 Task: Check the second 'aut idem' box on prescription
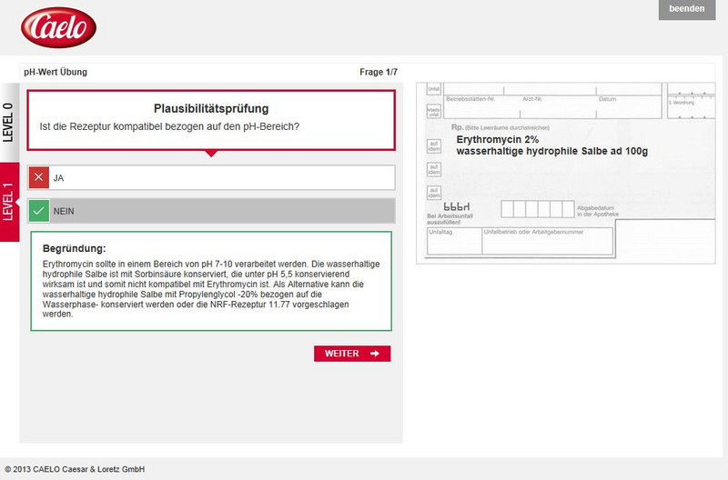[435, 169]
